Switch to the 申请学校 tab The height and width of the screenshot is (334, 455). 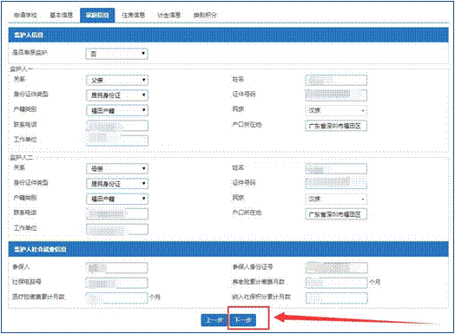click(x=25, y=15)
